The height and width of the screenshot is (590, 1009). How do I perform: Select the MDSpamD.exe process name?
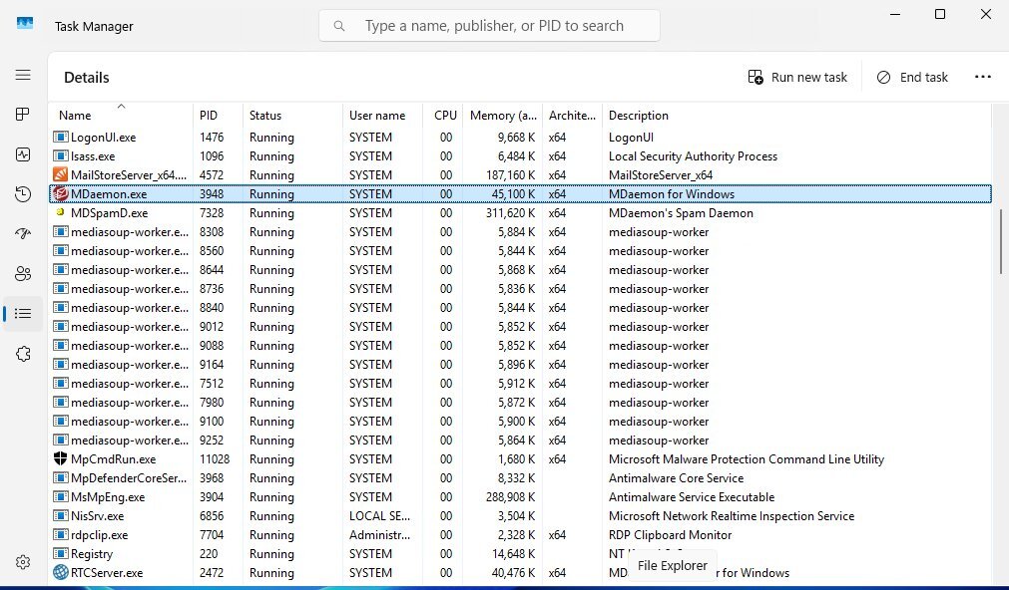(x=110, y=212)
